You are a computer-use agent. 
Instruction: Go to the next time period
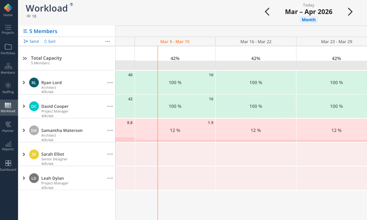point(350,12)
